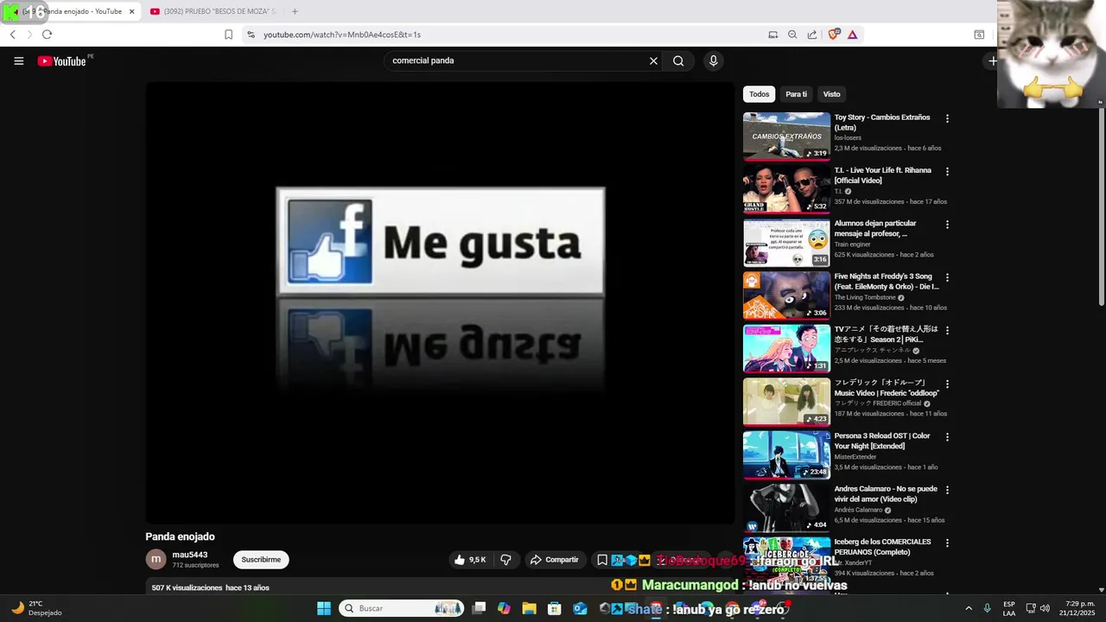
Task: Open Andres Calamaro No se puede vivir title
Action: pos(886,494)
